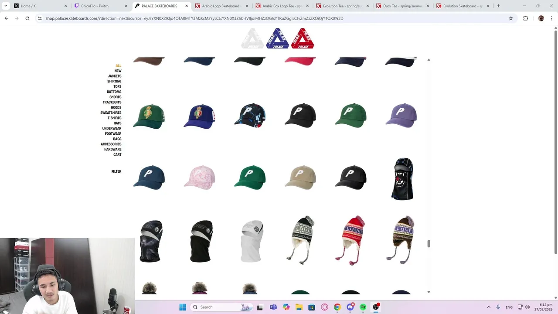Screen dimensions: 558x314
Task: Show hidden system tray icons
Action: (489, 307)
